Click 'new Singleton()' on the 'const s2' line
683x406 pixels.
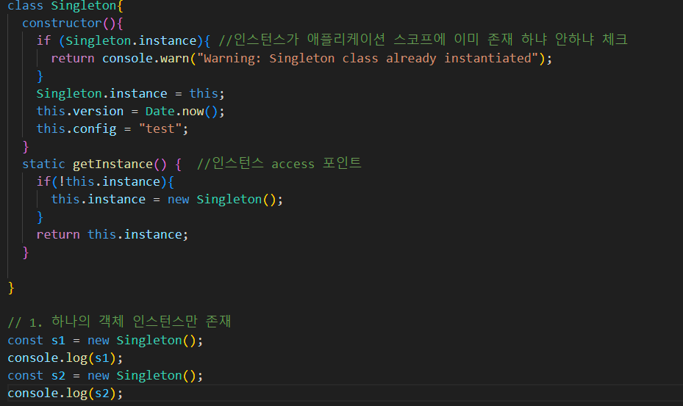142,376
